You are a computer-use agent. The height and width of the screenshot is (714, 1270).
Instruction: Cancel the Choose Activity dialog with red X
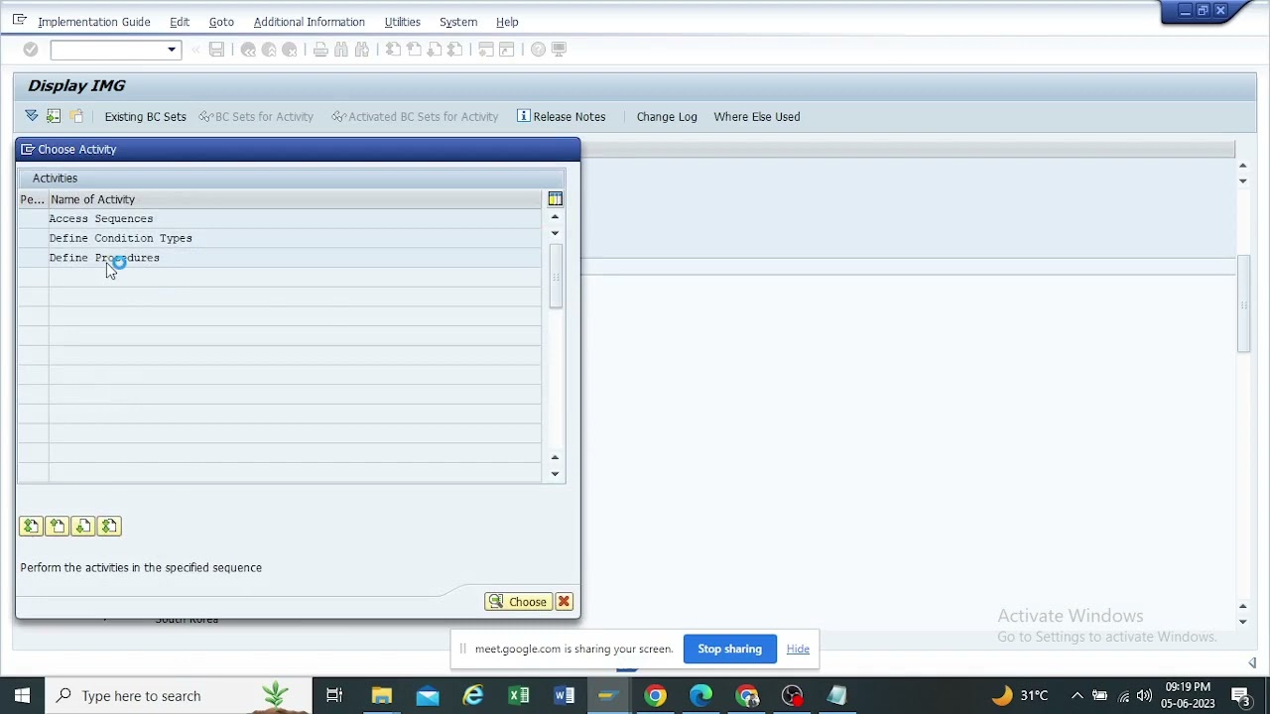[564, 602]
